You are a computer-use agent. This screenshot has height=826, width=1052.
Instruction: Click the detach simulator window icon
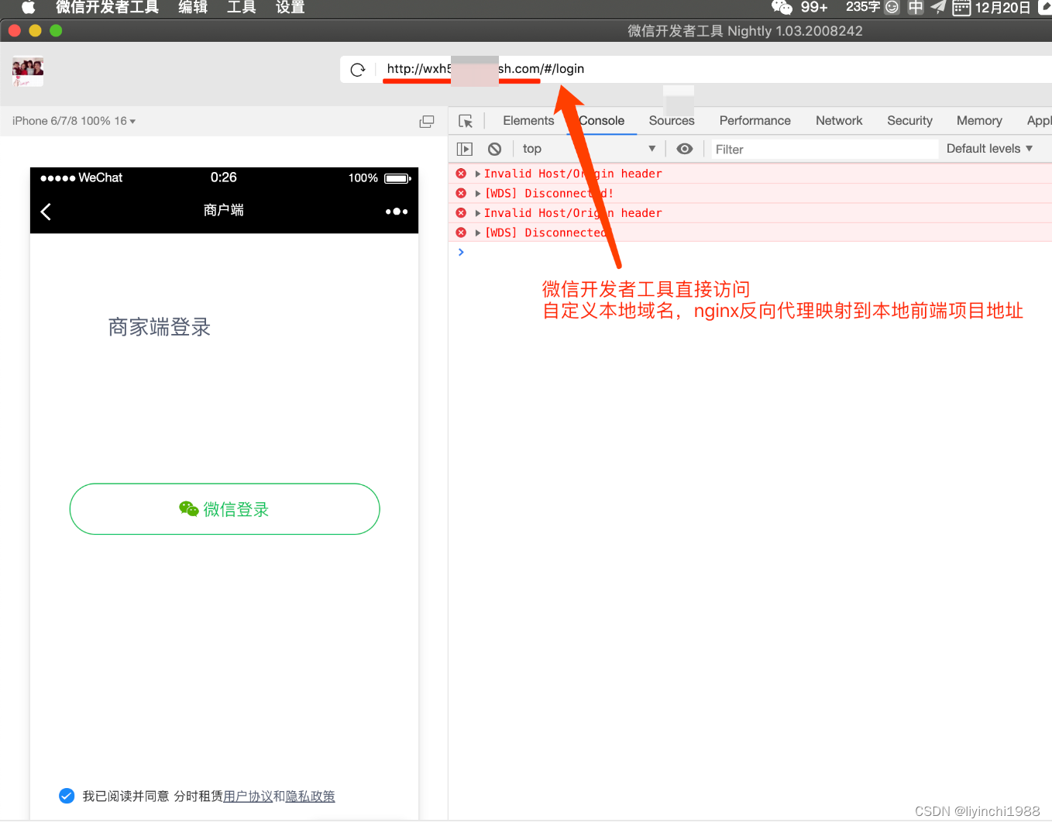pos(426,122)
